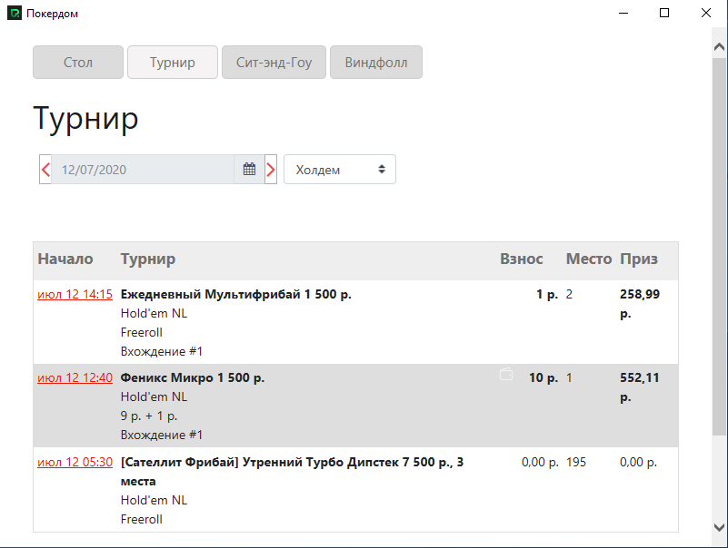Image resolution: width=728 pixels, height=548 pixels.
Task: Switch to the Виндфолл tab
Action: pyautogui.click(x=376, y=62)
